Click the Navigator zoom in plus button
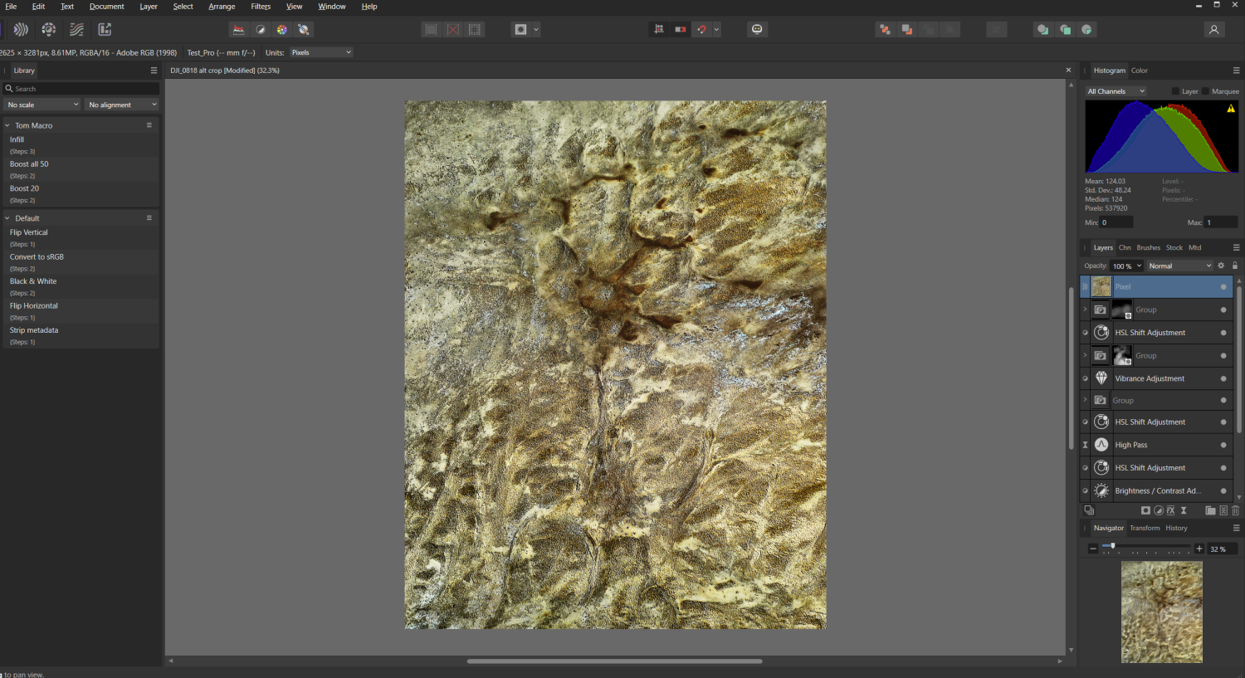 click(x=1199, y=549)
